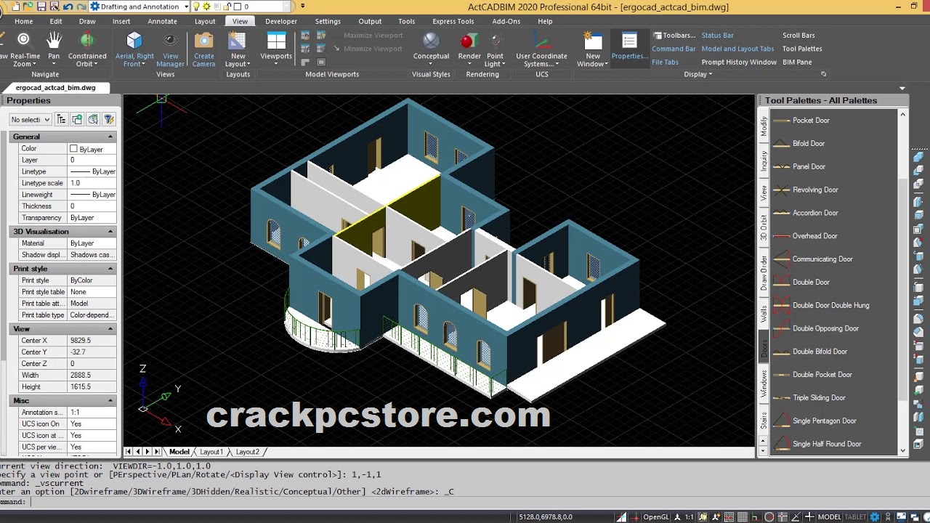This screenshot has width=930, height=523.
Task: Open the Doors vertical palette tab
Action: [x=764, y=349]
